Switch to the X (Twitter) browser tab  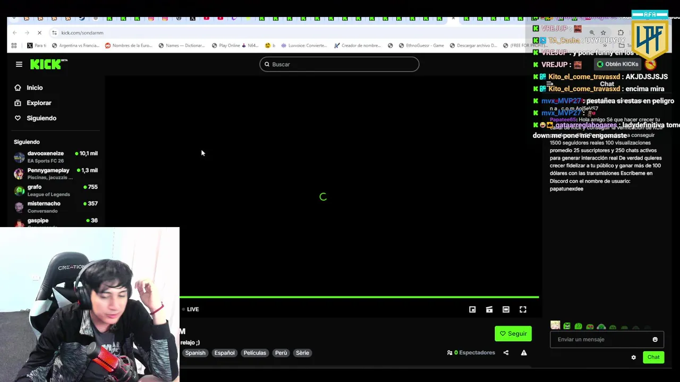[x=192, y=18]
